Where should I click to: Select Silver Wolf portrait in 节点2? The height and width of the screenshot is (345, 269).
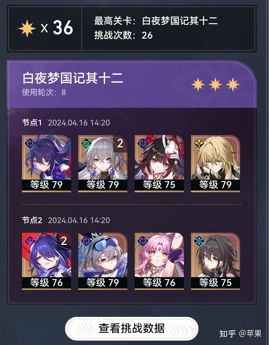103,261
